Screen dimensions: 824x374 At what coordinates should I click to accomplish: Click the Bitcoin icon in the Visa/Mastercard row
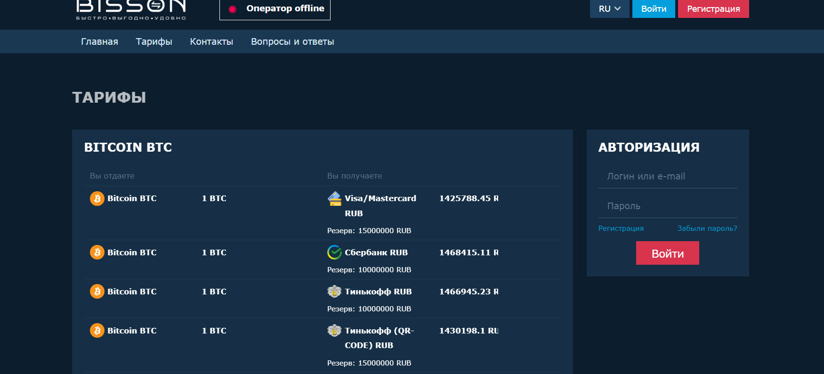click(97, 198)
